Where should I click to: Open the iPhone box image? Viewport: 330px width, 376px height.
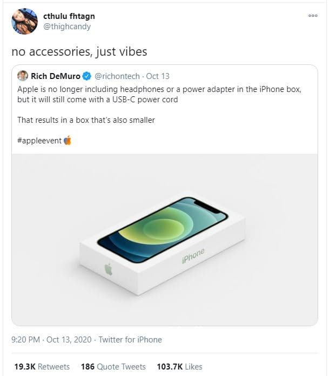pyautogui.click(x=164, y=239)
